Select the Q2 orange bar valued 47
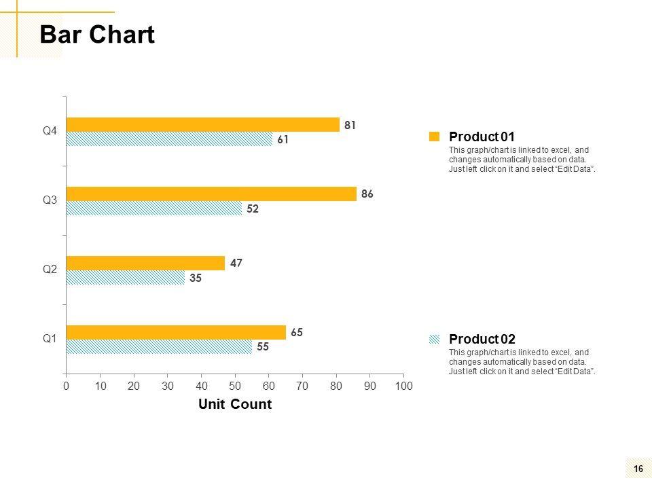The height and width of the screenshot is (489, 652). coord(145,263)
